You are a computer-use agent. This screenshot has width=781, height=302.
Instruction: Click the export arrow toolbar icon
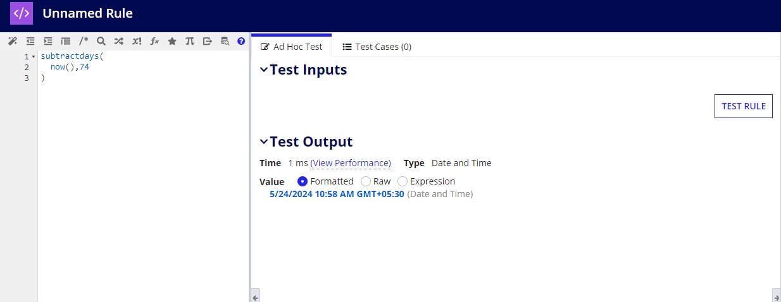point(207,41)
